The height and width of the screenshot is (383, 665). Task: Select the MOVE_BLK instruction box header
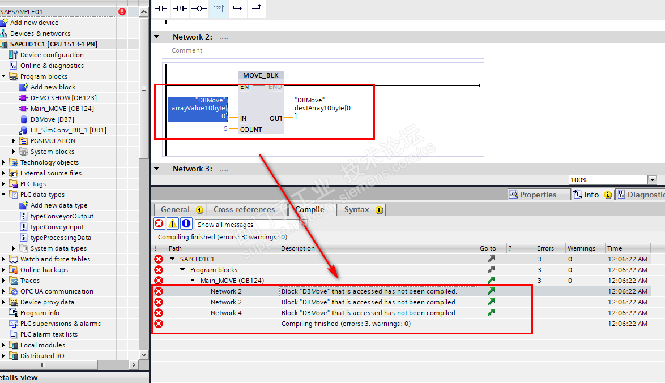coord(261,75)
